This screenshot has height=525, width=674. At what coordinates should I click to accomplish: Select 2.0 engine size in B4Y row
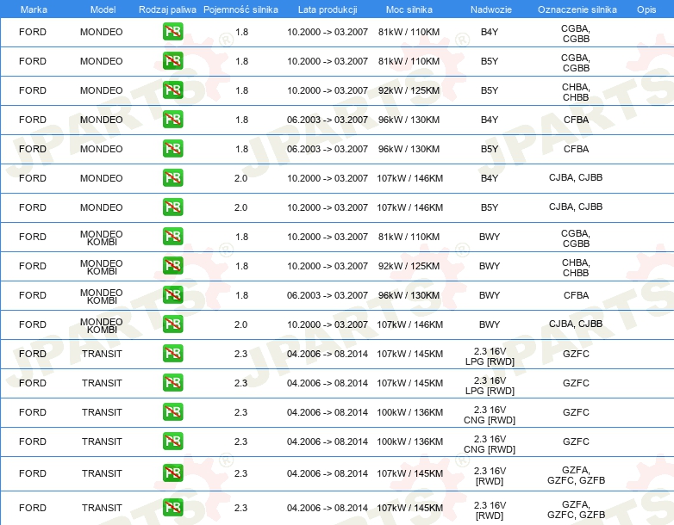point(240,177)
